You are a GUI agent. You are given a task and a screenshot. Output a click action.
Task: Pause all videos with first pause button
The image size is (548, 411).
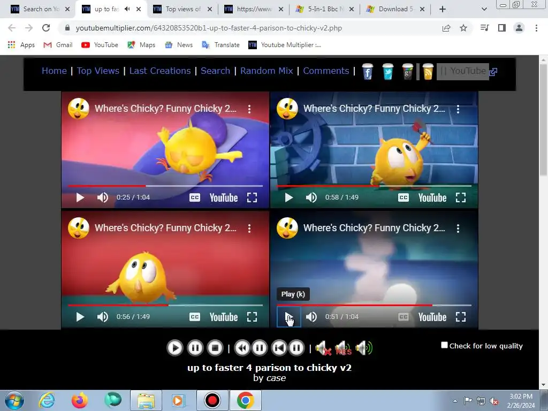(195, 348)
